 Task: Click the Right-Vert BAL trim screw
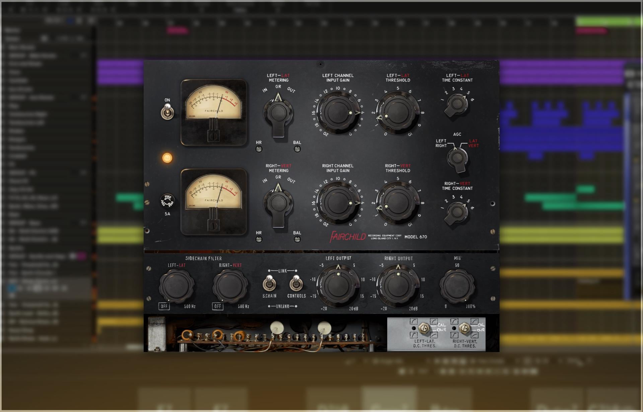click(x=297, y=239)
